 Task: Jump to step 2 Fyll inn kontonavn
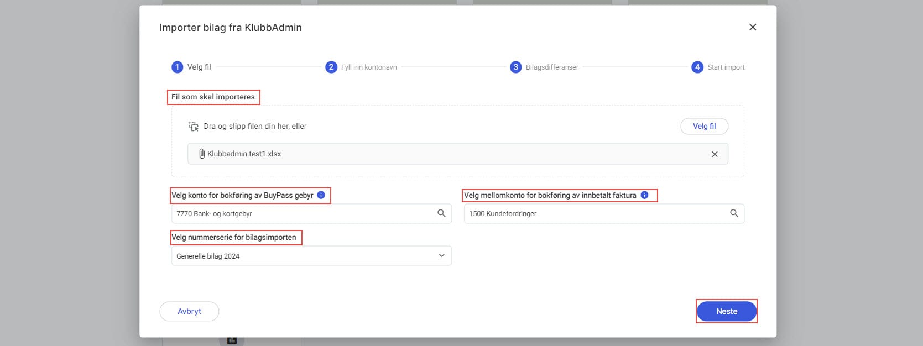coord(331,67)
